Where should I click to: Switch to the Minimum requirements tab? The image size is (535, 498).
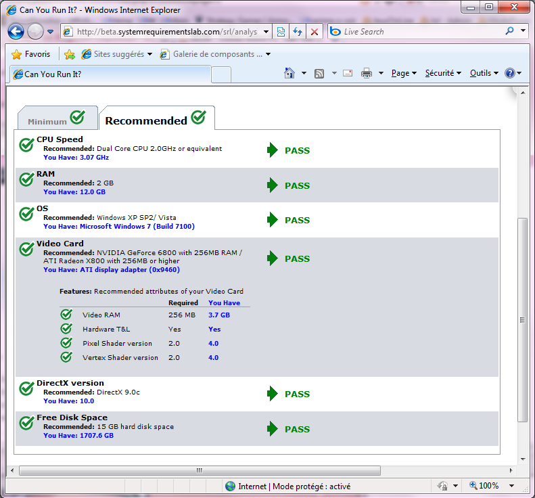[57, 118]
